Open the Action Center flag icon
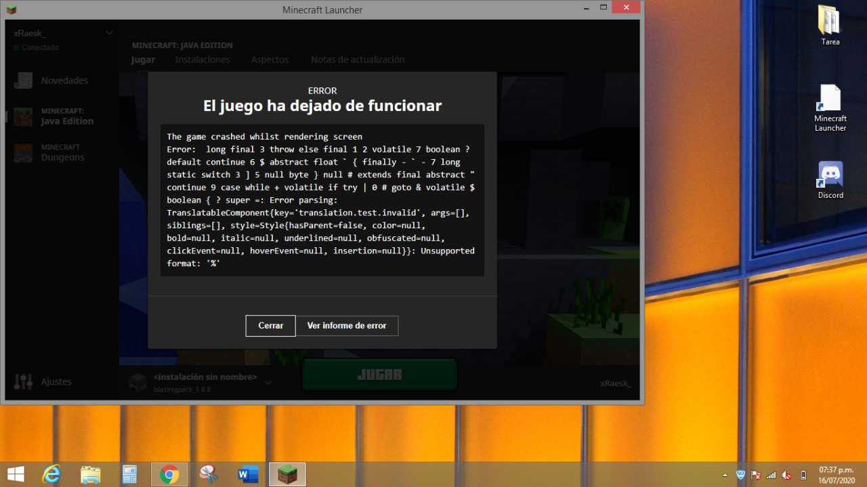 coord(756,475)
